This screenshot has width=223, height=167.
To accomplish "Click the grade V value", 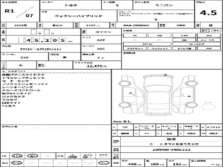I will 156,19.
